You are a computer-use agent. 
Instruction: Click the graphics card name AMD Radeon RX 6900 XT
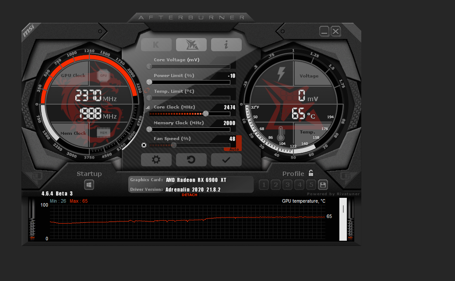click(196, 180)
